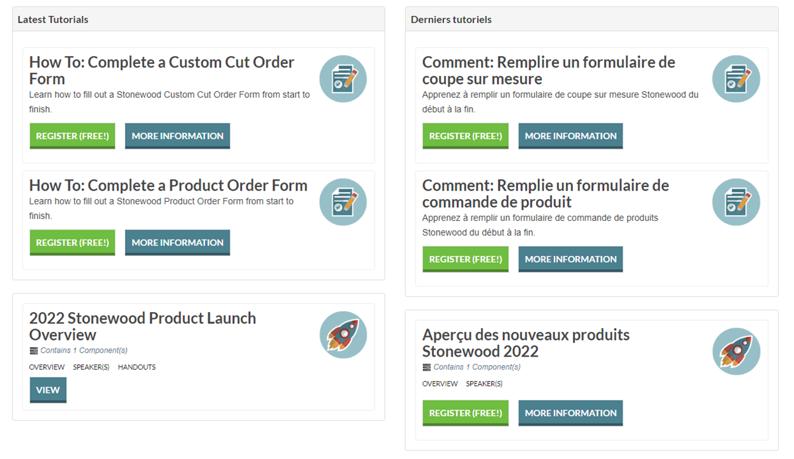
Task: Click the coupe sur mesure clipboard icon
Action: click(736, 79)
